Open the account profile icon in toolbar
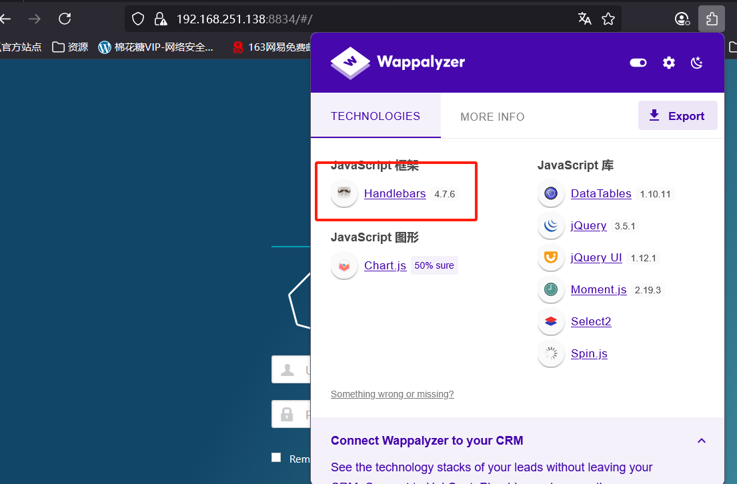 coord(682,19)
